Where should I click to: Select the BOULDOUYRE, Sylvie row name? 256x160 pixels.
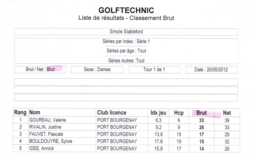click(50, 141)
